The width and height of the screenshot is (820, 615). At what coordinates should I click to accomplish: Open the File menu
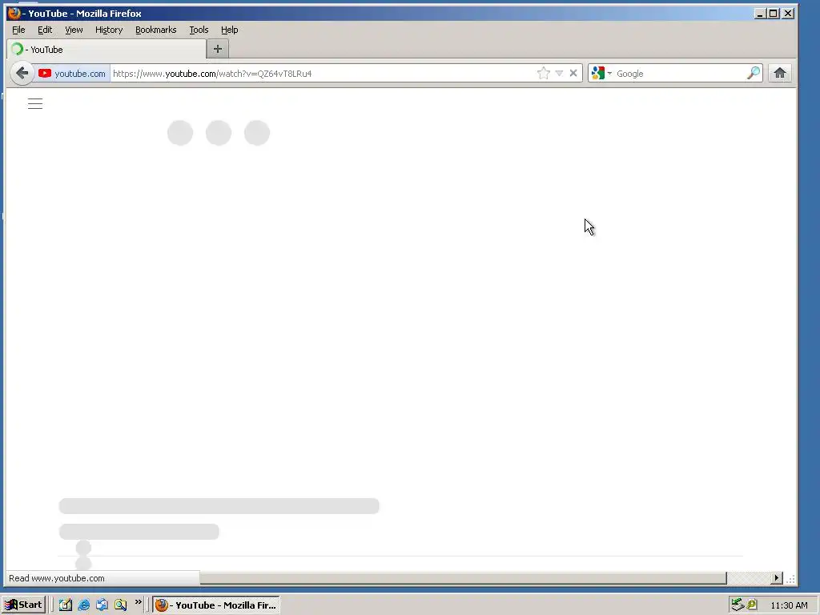click(x=18, y=30)
